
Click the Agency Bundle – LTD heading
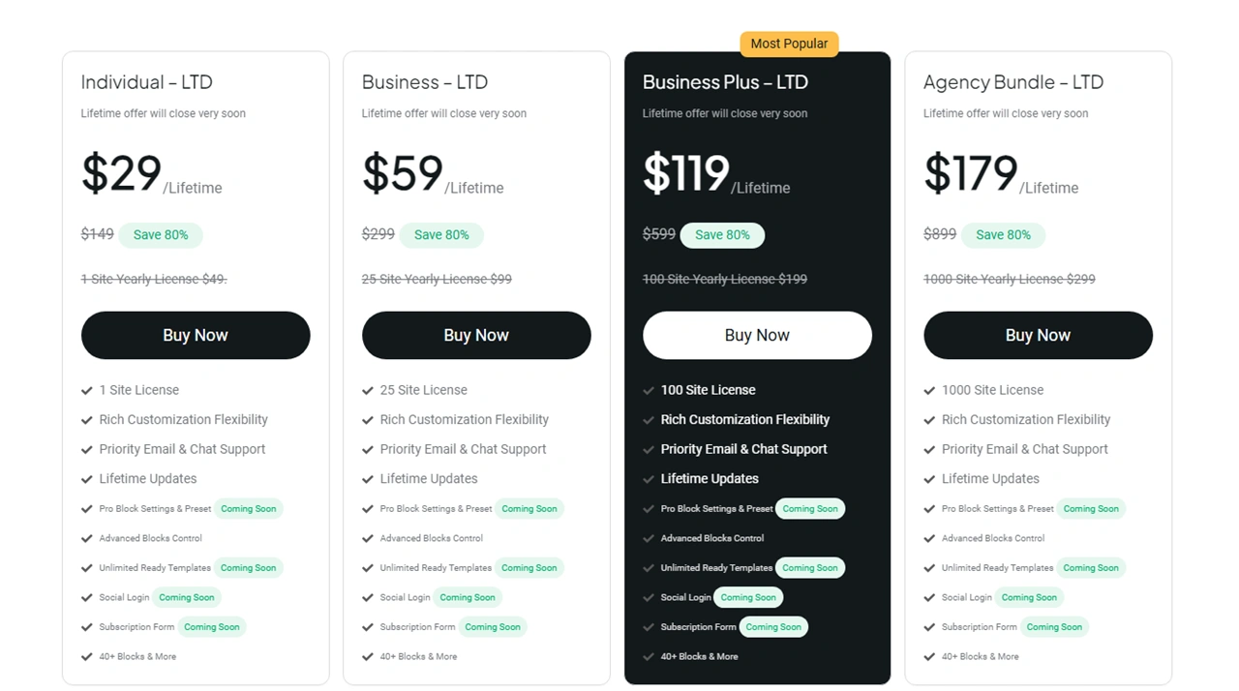coord(1013,82)
